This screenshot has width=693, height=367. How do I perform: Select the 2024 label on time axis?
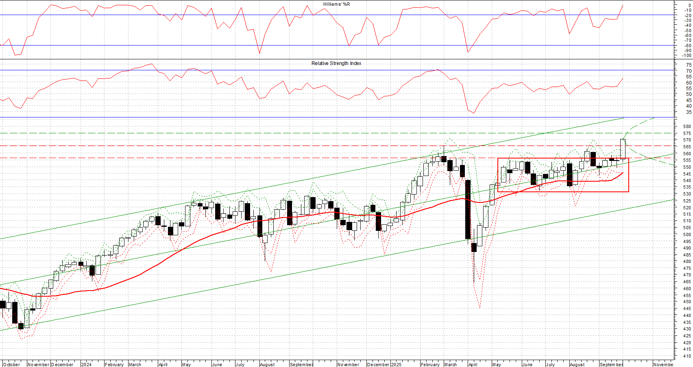86,365
